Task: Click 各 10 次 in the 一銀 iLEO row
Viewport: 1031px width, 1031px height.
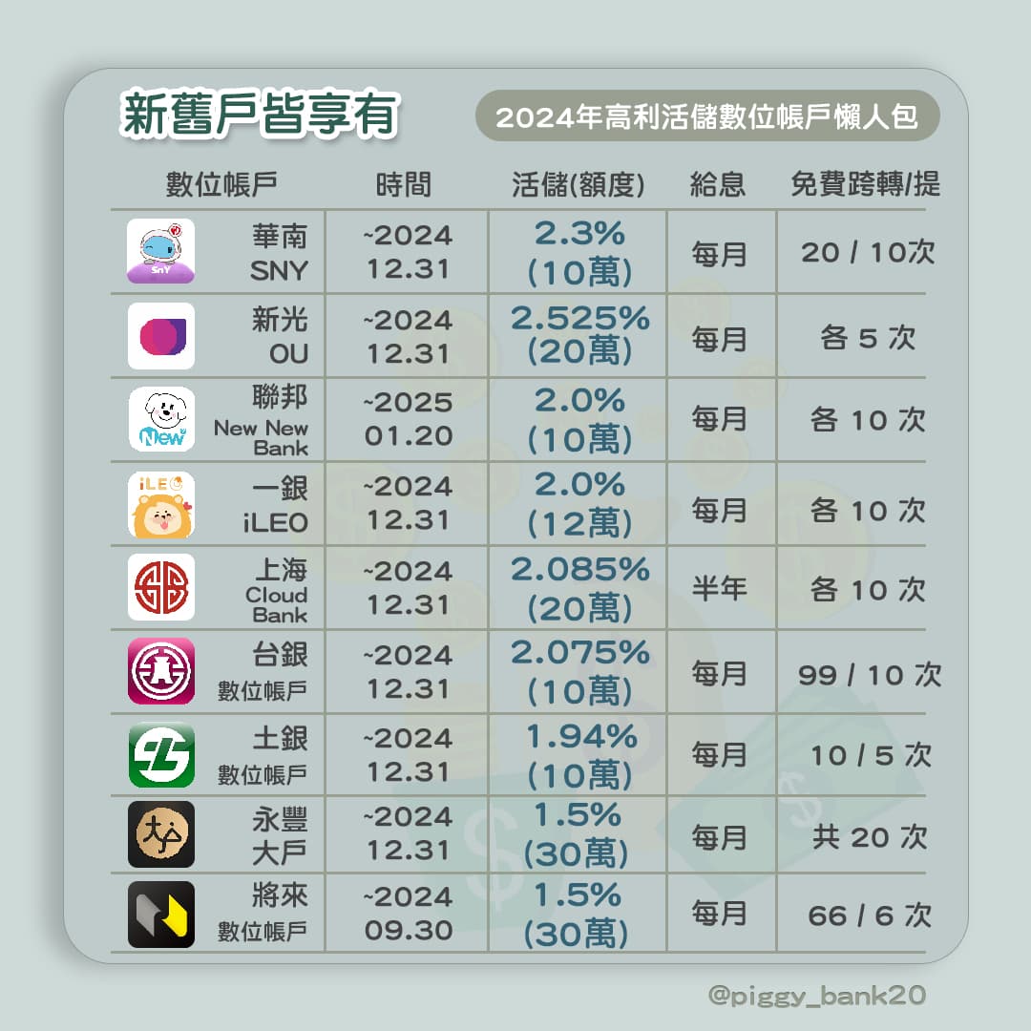Action: coord(868,510)
